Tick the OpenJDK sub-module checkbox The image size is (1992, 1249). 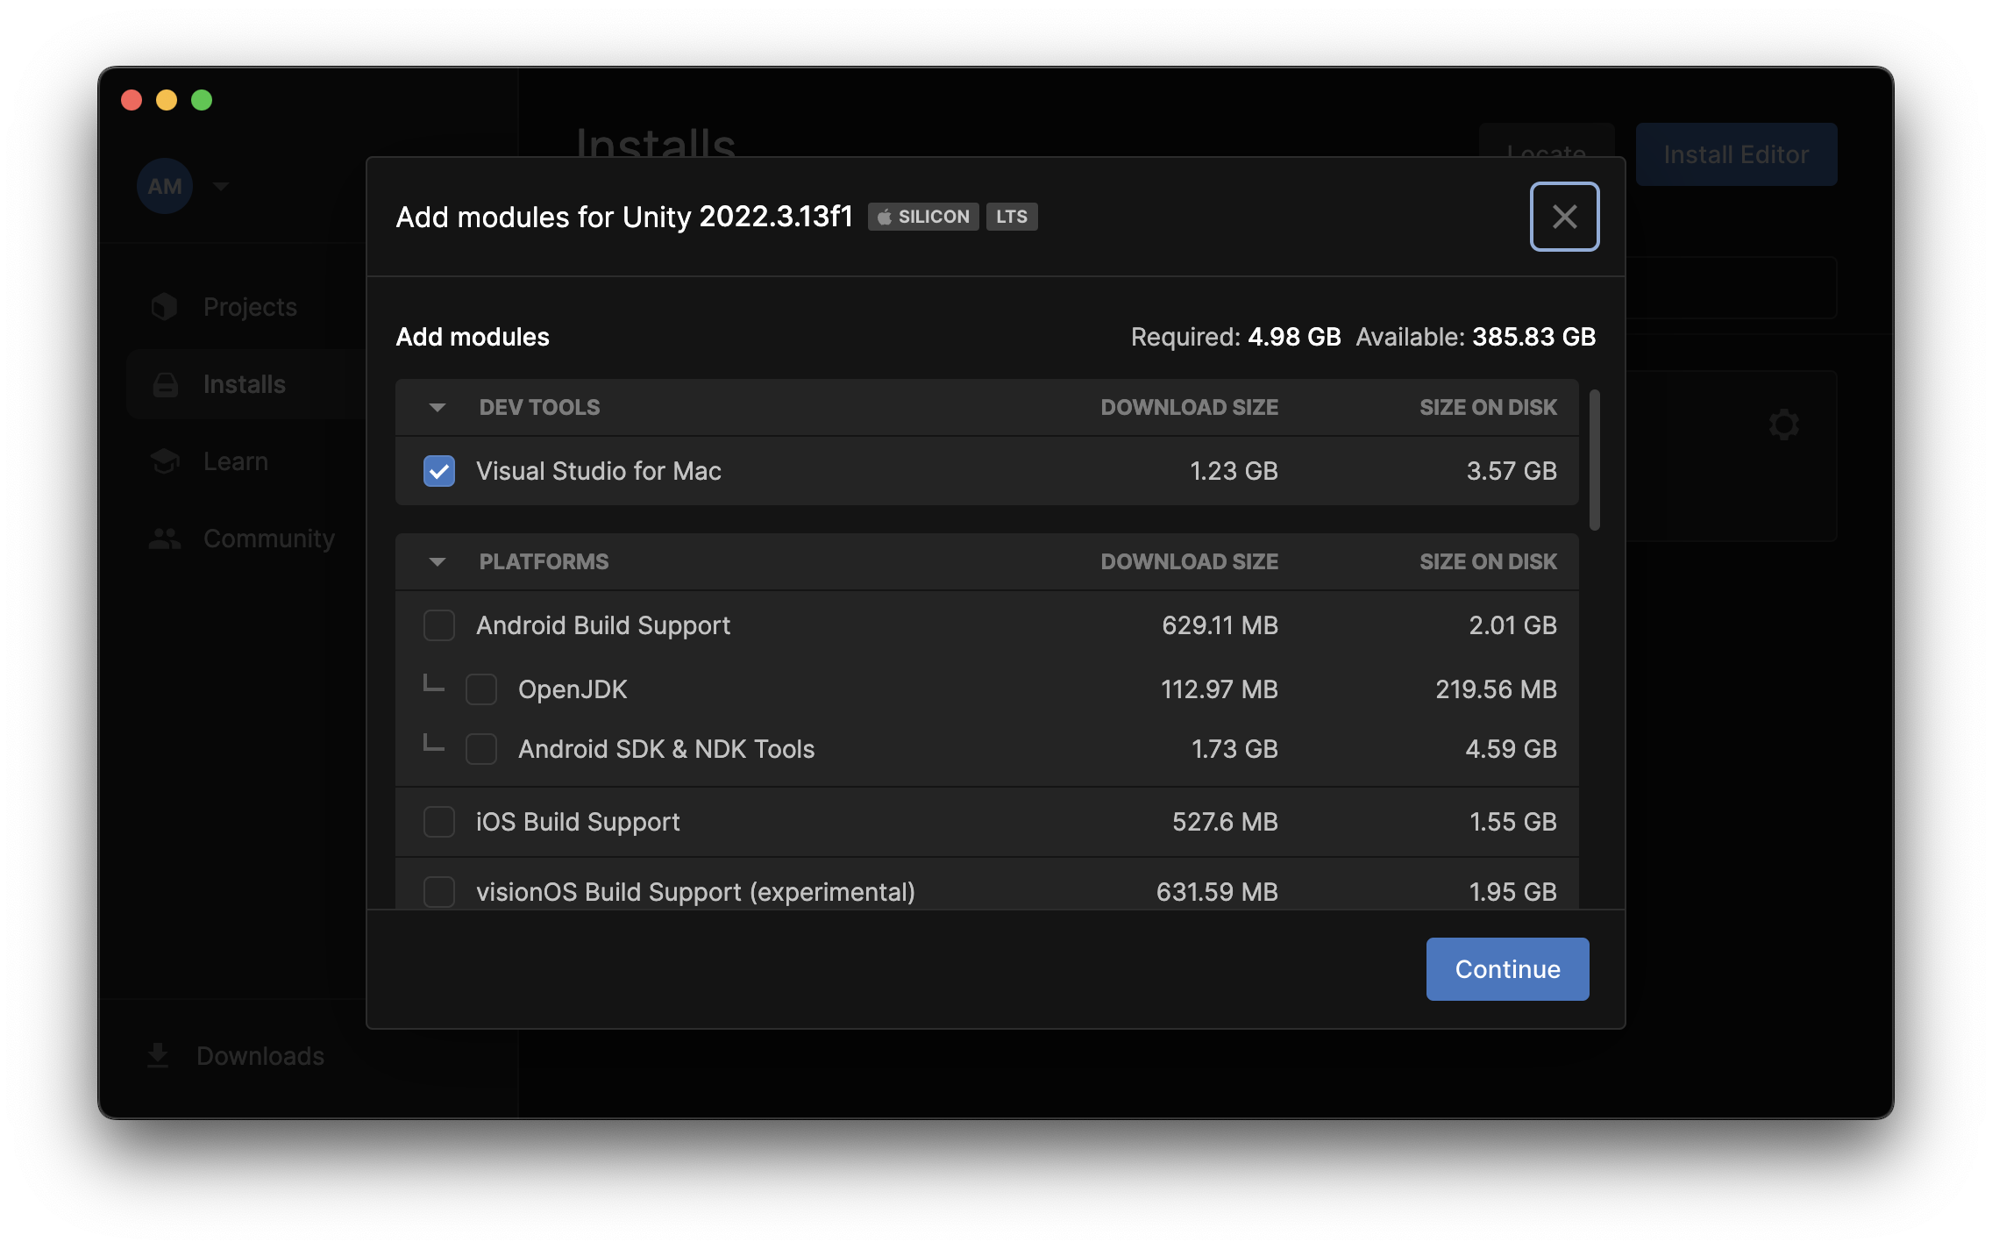(x=481, y=689)
